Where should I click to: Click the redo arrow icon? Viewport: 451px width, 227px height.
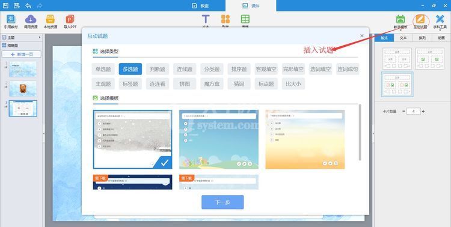(40, 5)
